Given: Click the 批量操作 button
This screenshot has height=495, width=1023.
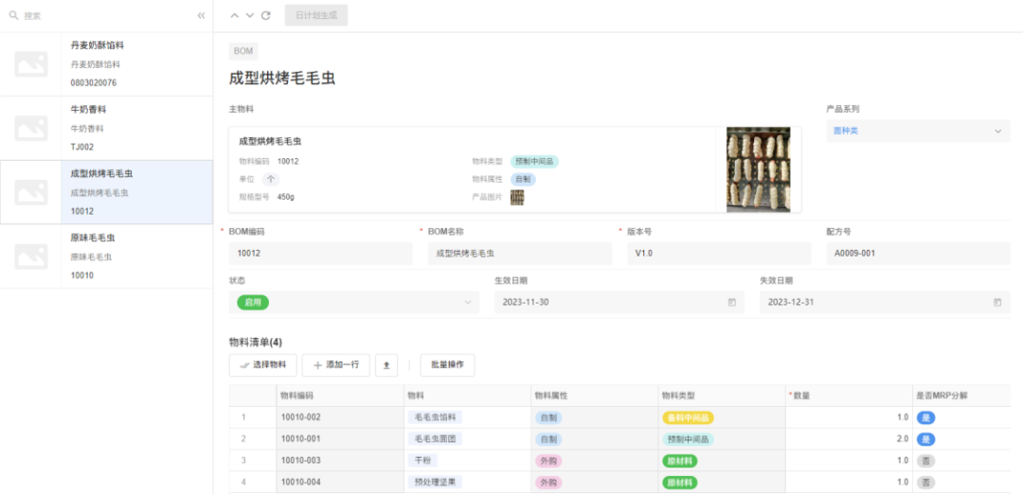Looking at the screenshot, I should pos(447,365).
